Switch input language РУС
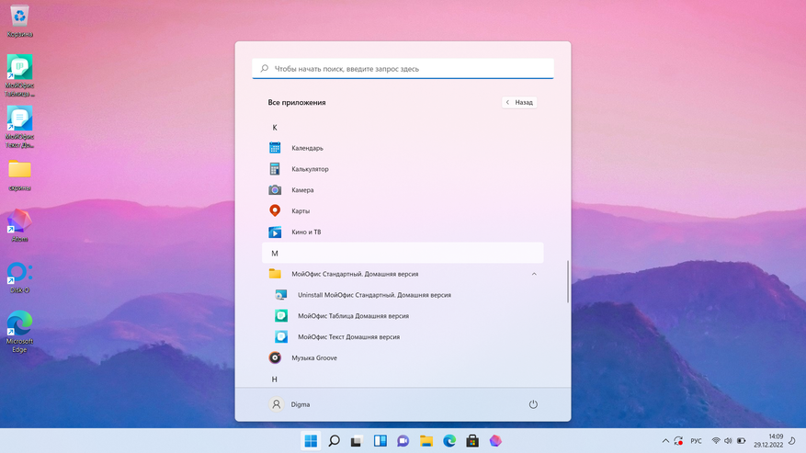 tap(696, 441)
